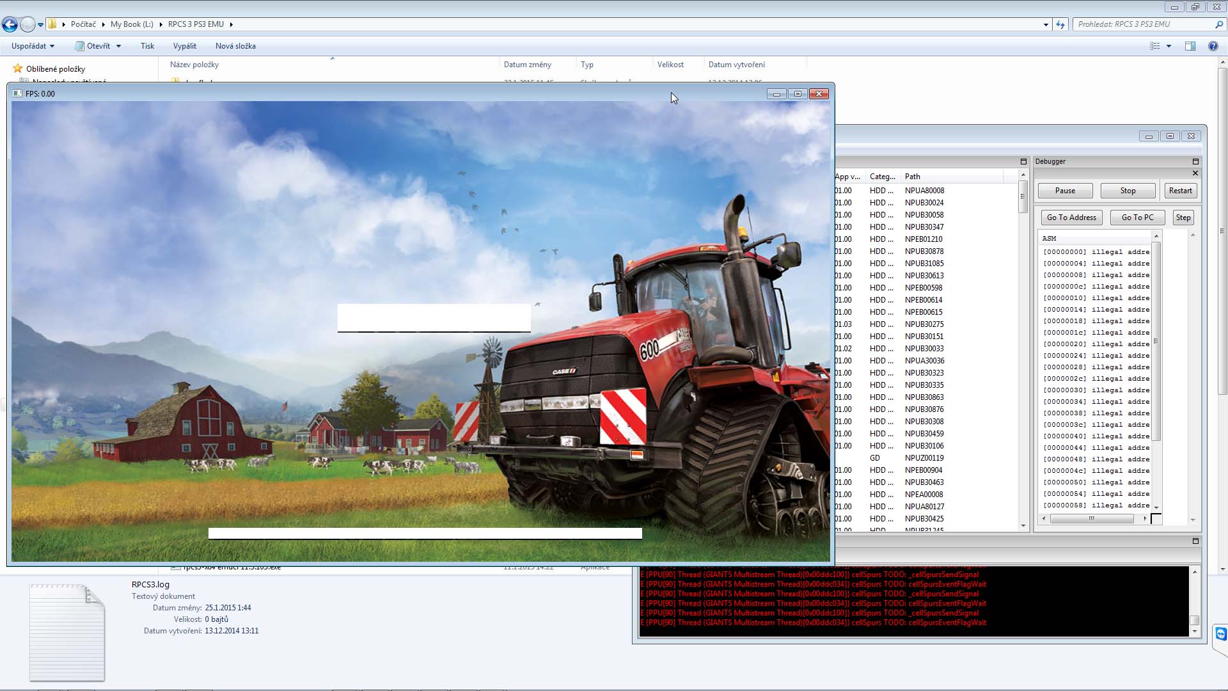Expand the Uspořádat dropdown menu
Viewport: 1228px width, 691px height.
[33, 46]
